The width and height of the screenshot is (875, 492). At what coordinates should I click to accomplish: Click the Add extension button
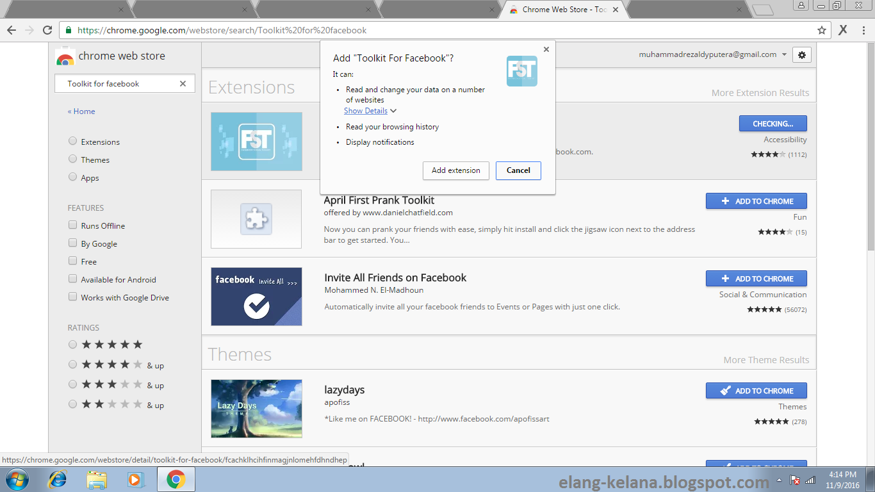click(x=456, y=170)
